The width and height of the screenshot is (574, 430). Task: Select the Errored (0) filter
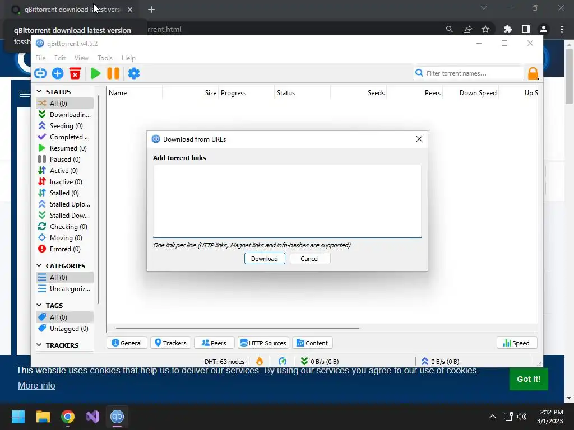point(65,249)
